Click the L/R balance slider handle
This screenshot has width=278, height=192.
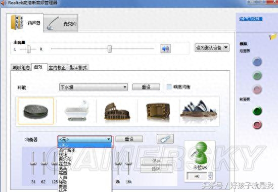[x=28, y=49]
